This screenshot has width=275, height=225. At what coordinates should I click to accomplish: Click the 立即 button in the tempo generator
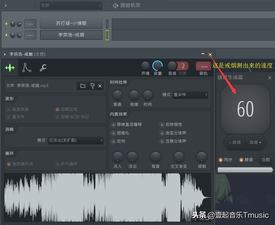(x=266, y=160)
